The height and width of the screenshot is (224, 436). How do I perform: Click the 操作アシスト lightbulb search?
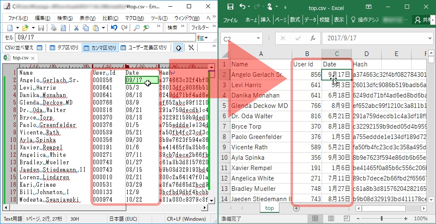[x=365, y=20]
